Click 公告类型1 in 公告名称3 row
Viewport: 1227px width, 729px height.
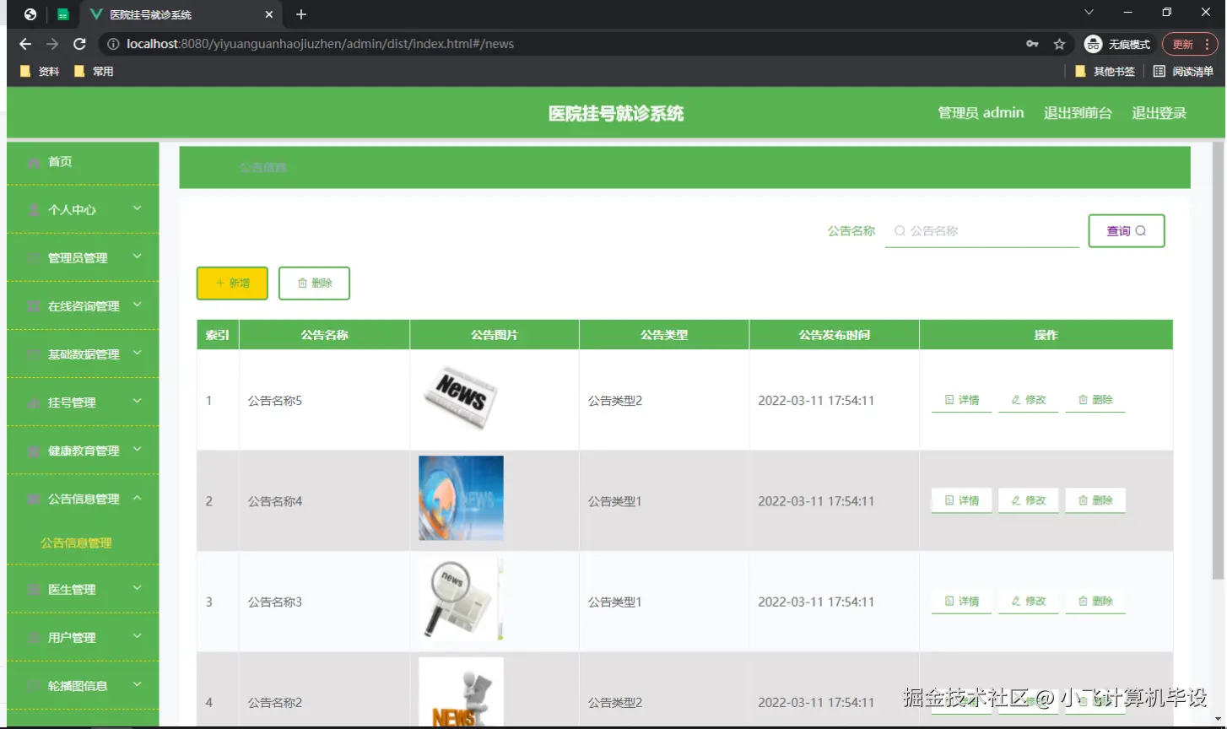click(615, 602)
